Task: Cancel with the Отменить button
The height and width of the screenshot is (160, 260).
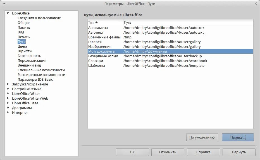Action: (168, 152)
